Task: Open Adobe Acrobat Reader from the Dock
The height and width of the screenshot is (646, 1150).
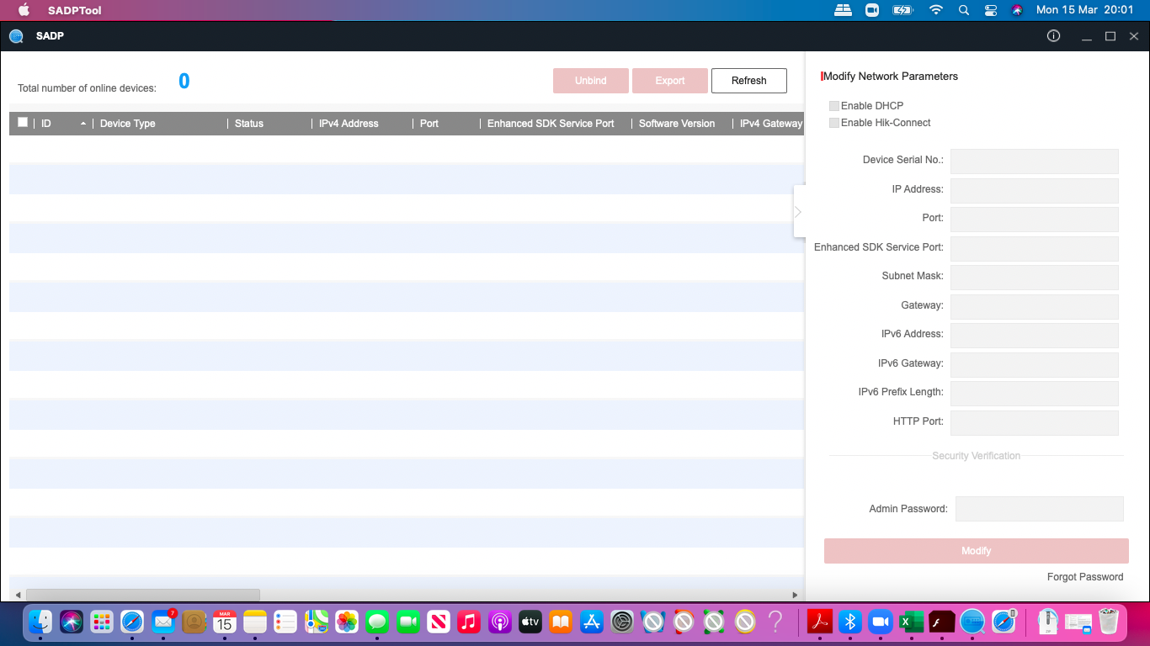Action: pyautogui.click(x=819, y=622)
